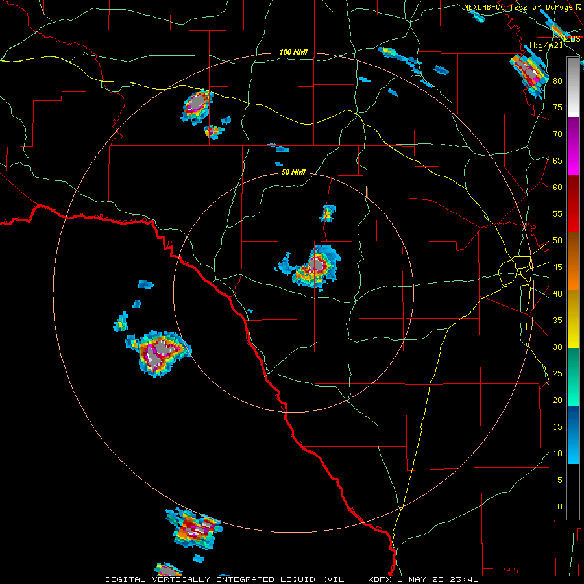This screenshot has height=584, width=584.
Task: Pick the dark red segment of the color bar
Action: [573, 204]
